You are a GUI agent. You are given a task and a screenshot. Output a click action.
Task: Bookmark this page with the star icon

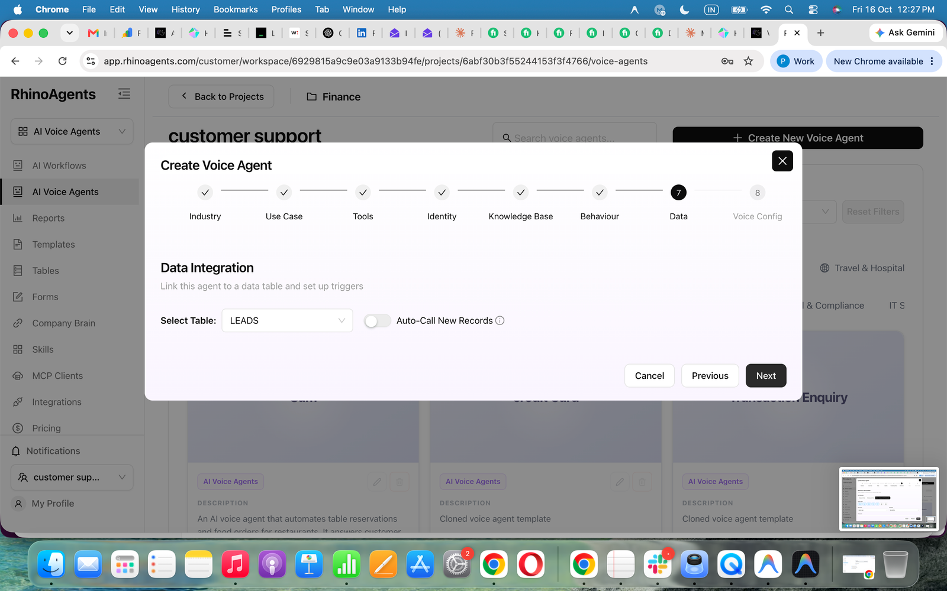[748, 61]
